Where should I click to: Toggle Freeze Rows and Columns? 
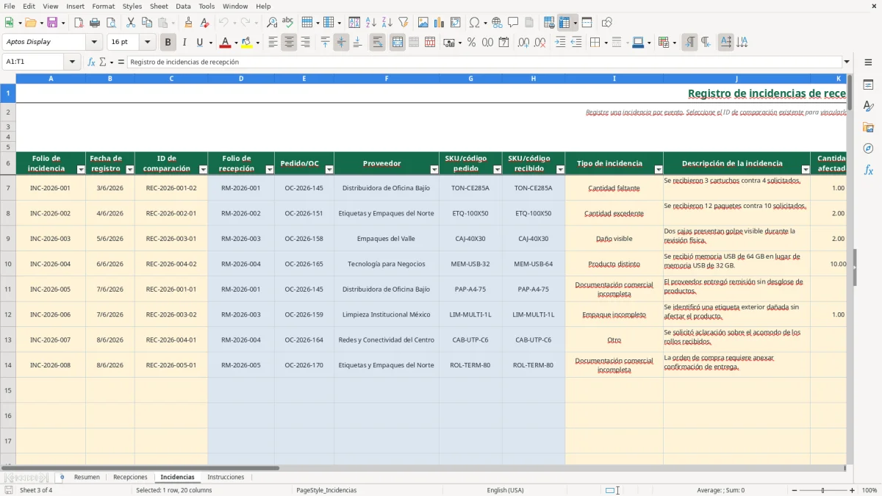564,23
